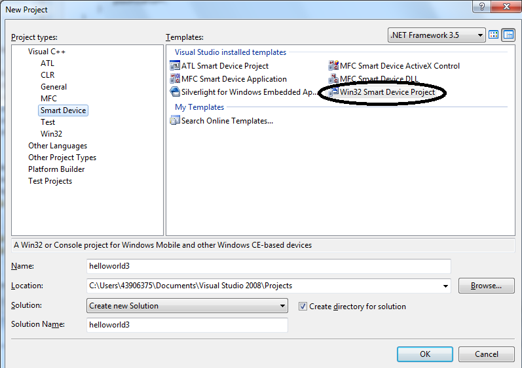Select the Silverlight for Windows Embedded icon
Image resolution: width=522 pixels, height=368 pixels.
click(175, 92)
